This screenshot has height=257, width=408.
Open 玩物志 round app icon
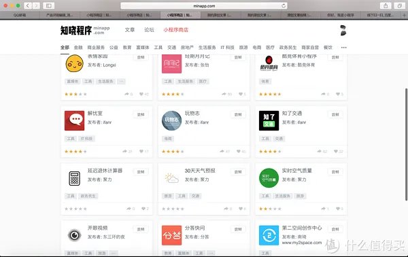pos(171,120)
